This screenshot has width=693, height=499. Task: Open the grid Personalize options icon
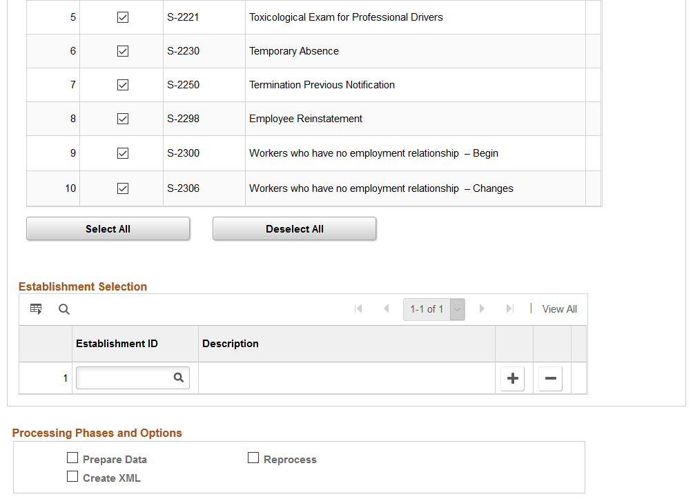tap(35, 309)
